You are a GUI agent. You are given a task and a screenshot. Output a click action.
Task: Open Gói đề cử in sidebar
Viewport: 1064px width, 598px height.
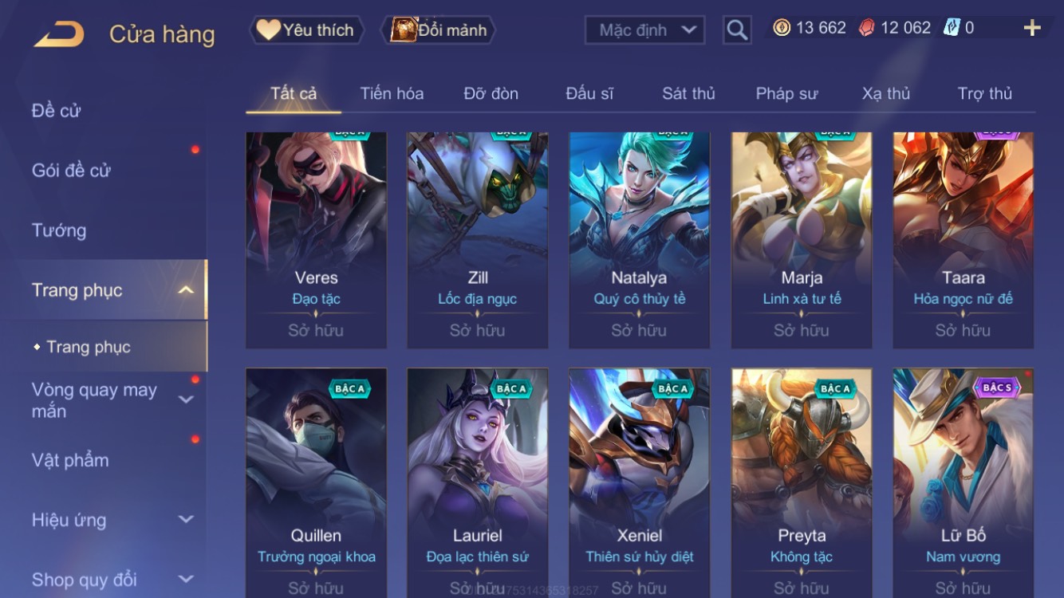(71, 171)
